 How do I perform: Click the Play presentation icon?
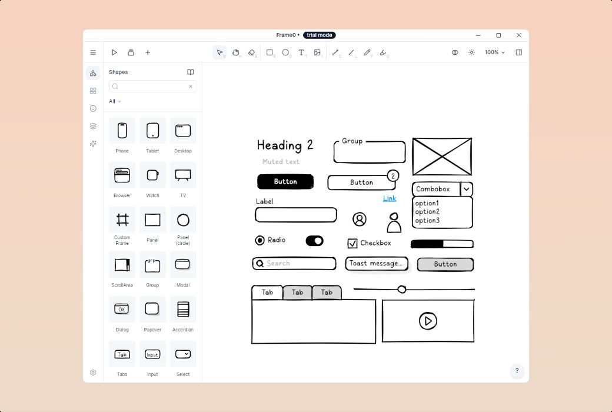coord(114,52)
